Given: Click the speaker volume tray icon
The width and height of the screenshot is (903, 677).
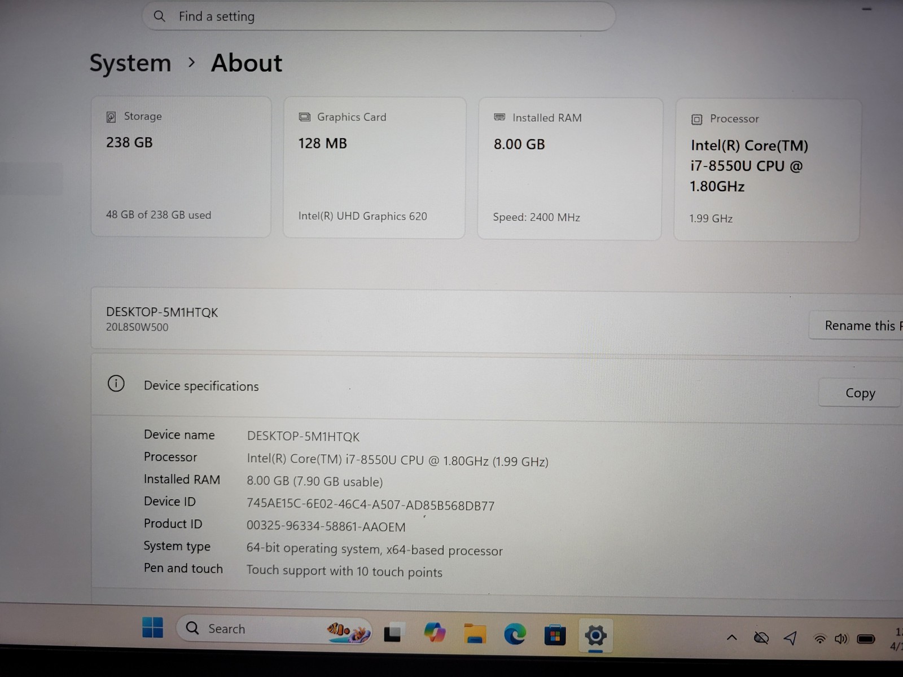Looking at the screenshot, I should coord(841,639).
